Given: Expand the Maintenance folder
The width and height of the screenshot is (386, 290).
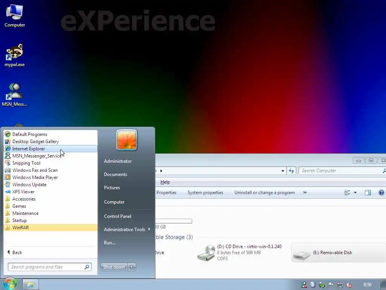Looking at the screenshot, I should pyautogui.click(x=51, y=213).
